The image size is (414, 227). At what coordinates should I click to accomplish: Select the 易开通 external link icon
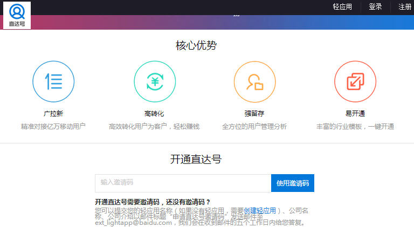(355, 81)
